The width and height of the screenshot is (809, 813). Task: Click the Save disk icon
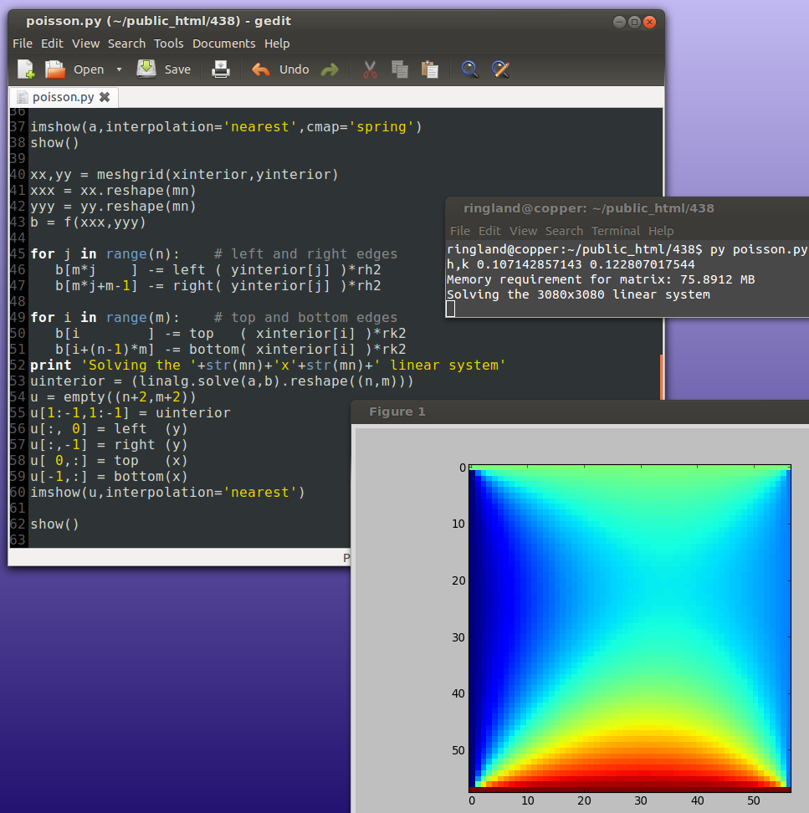(x=146, y=69)
